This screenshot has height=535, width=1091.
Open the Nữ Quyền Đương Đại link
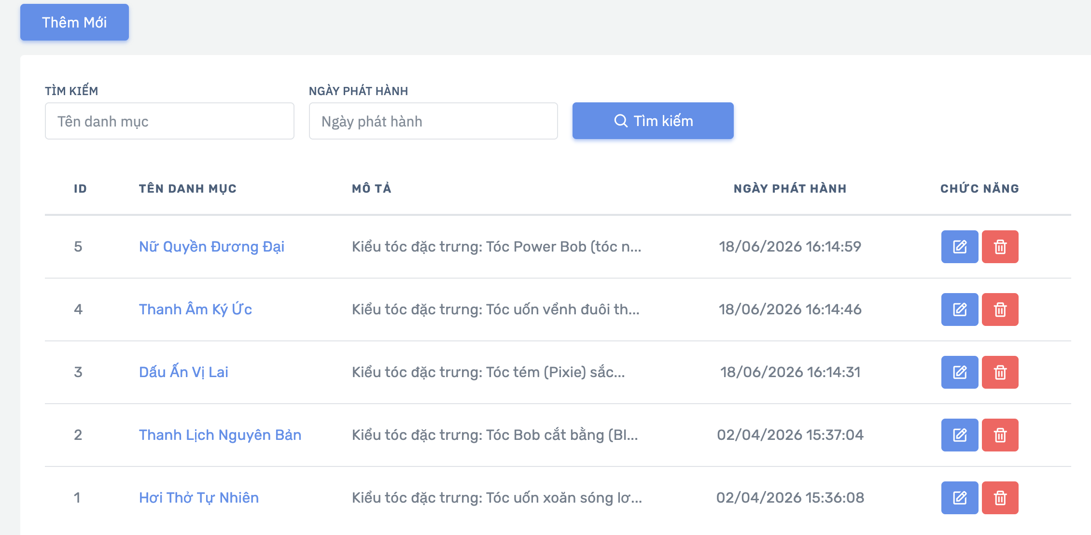coord(211,247)
